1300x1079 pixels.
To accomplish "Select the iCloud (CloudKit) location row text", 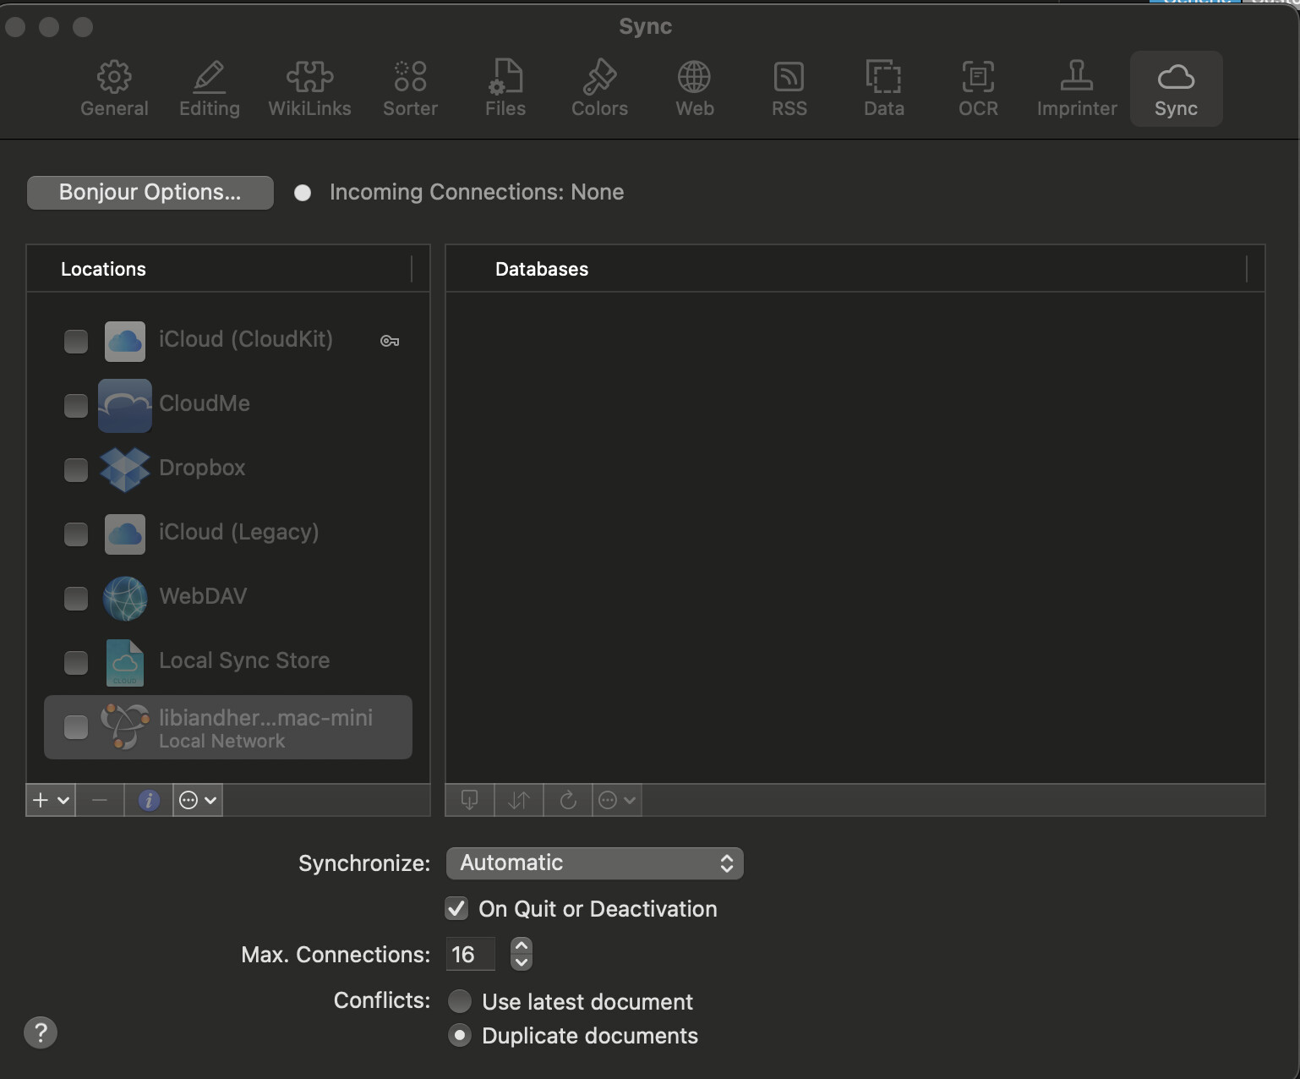I will pos(246,339).
